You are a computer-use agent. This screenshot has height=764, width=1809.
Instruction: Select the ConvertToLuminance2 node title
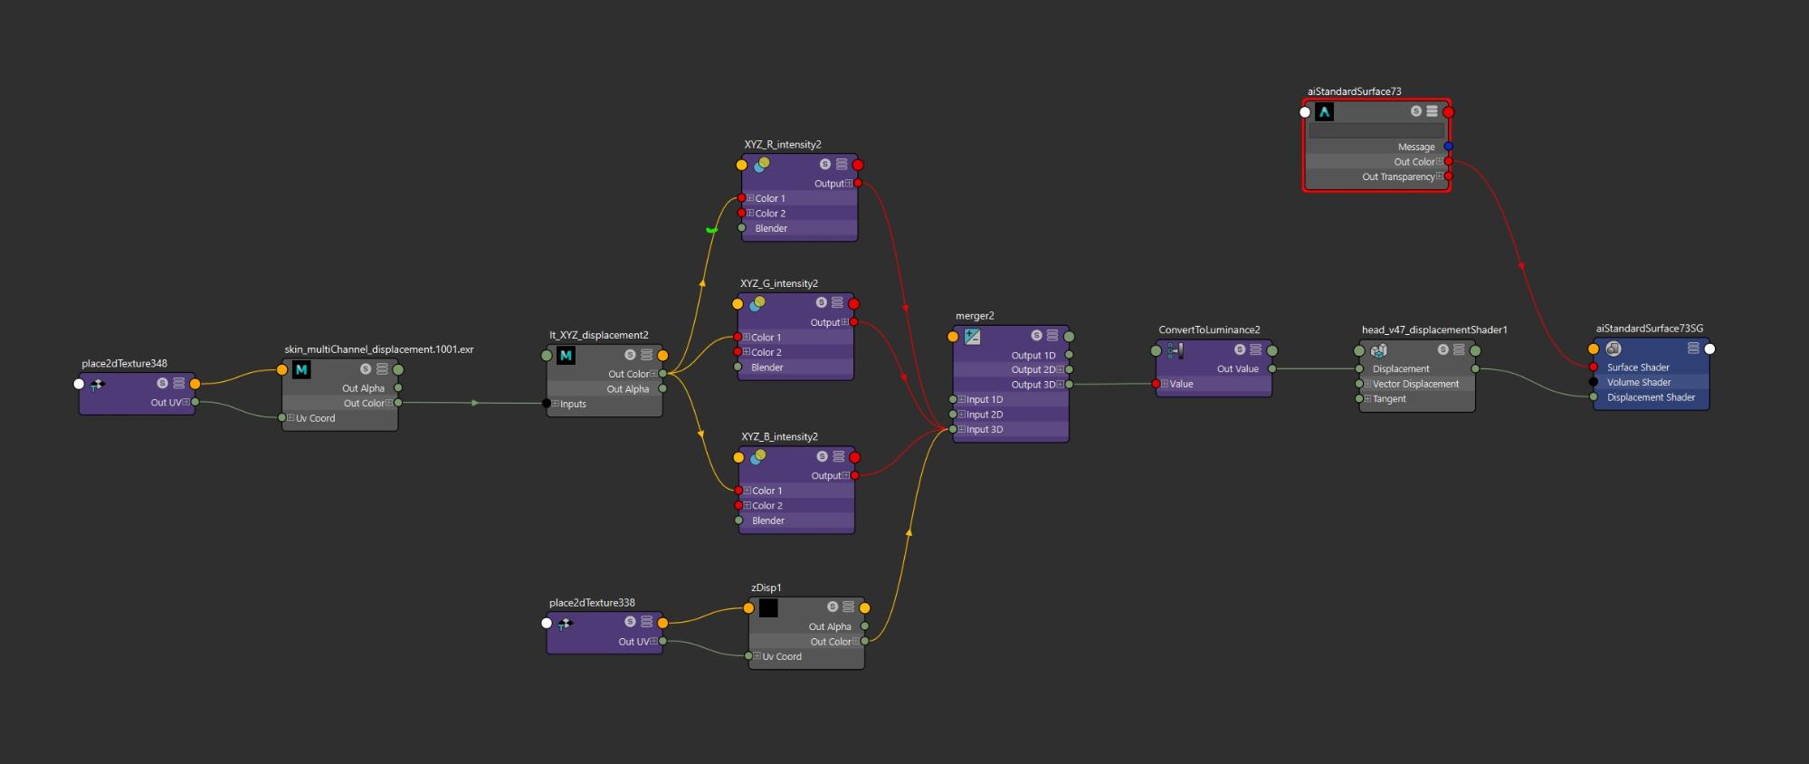(1209, 330)
